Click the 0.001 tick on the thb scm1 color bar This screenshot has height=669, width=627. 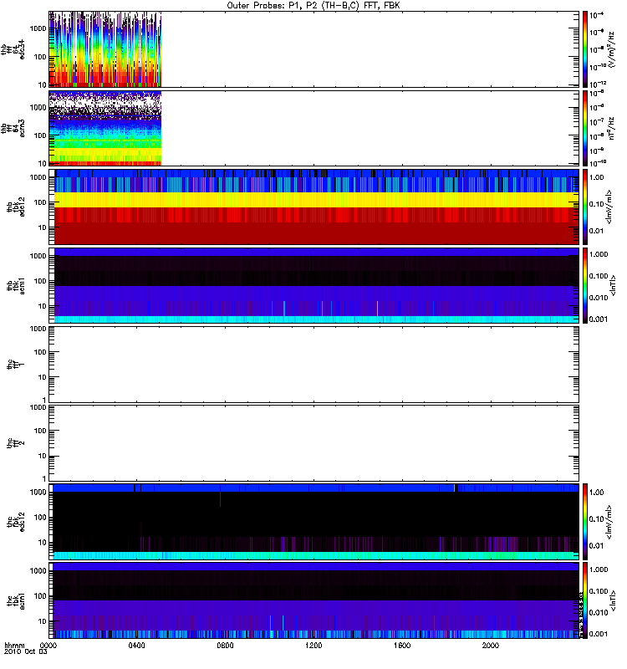(599, 319)
